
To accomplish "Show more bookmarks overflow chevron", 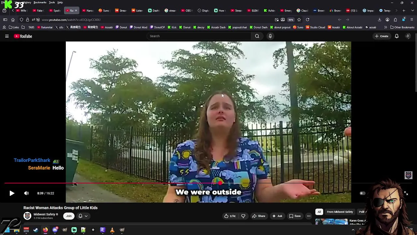I will [x=385, y=27].
